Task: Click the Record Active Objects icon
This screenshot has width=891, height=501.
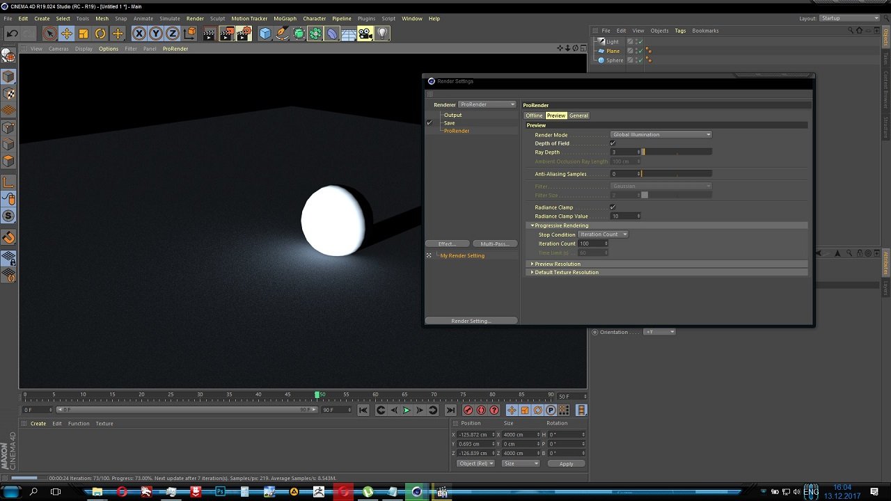Action: pos(468,411)
